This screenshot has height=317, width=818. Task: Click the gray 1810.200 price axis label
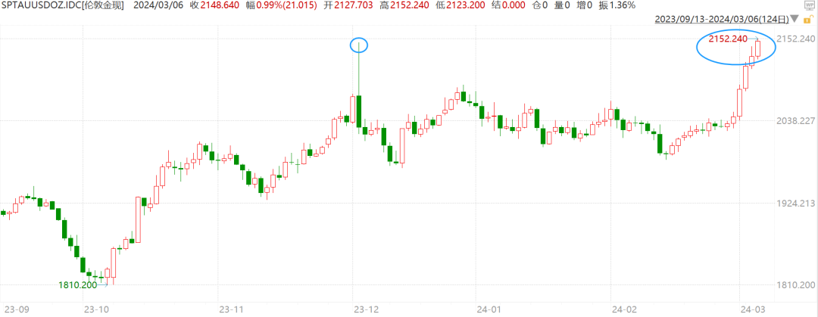(794, 285)
